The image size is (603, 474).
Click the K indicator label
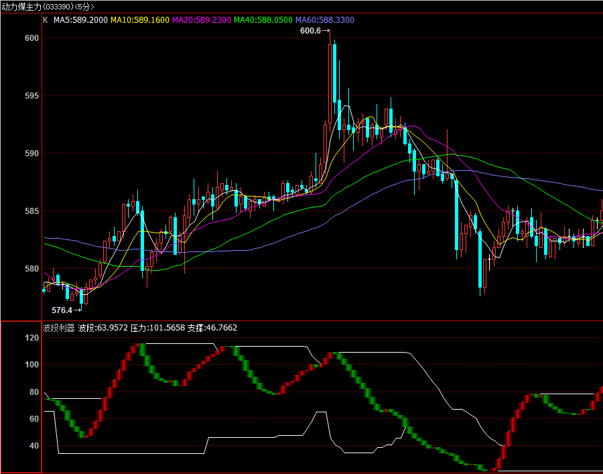tap(46, 20)
